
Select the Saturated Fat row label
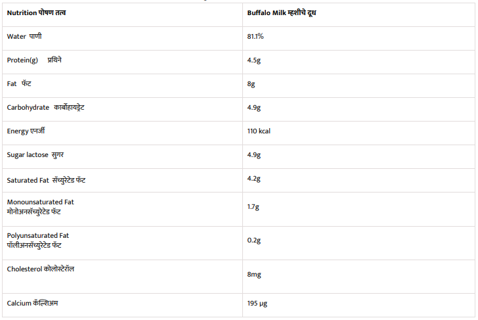coord(46,179)
